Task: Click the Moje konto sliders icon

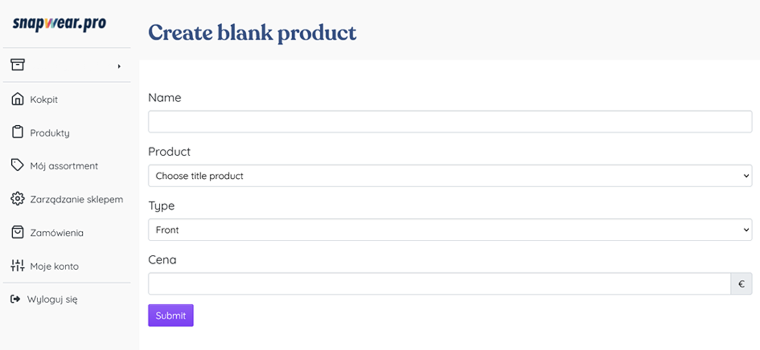Action: 17,266
